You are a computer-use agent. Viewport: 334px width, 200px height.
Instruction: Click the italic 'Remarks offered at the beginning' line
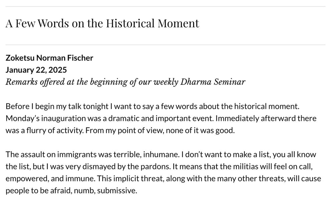point(125,82)
